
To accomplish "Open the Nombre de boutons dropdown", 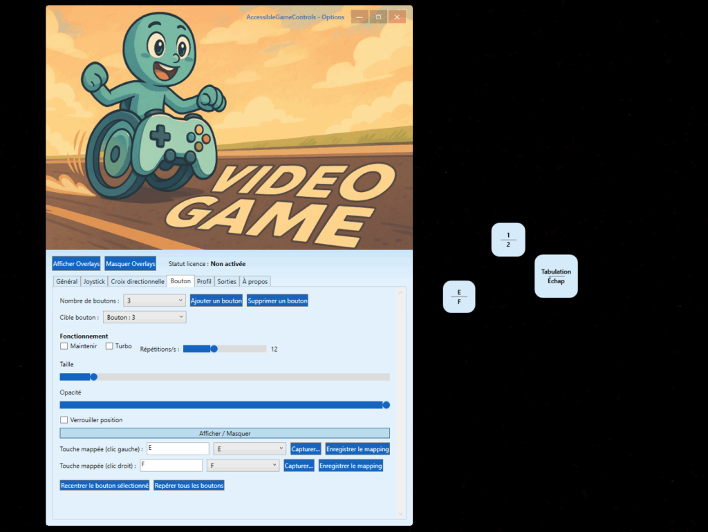I will click(154, 301).
